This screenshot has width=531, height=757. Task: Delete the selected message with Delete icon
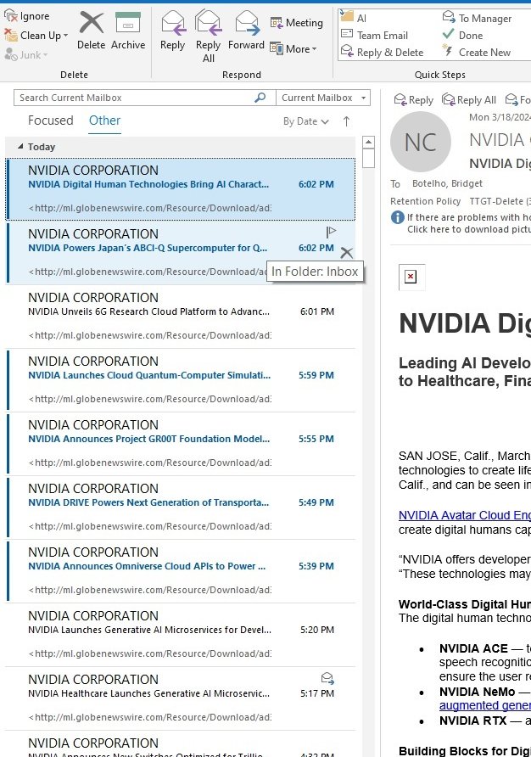92,31
